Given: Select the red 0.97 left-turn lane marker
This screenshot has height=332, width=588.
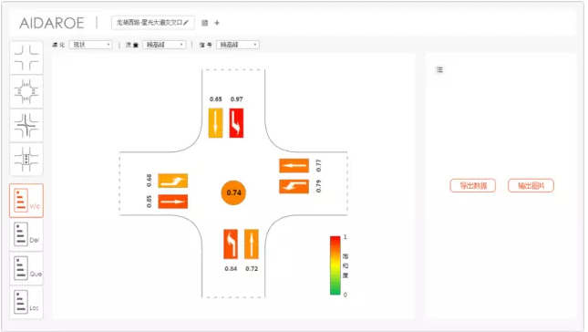Looking at the screenshot, I should coord(236,123).
